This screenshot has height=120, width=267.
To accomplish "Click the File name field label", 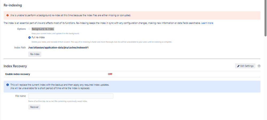I will [21, 96].
